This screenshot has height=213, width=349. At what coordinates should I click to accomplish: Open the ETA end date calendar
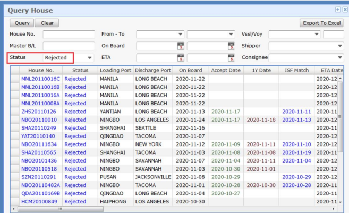coord(231,58)
